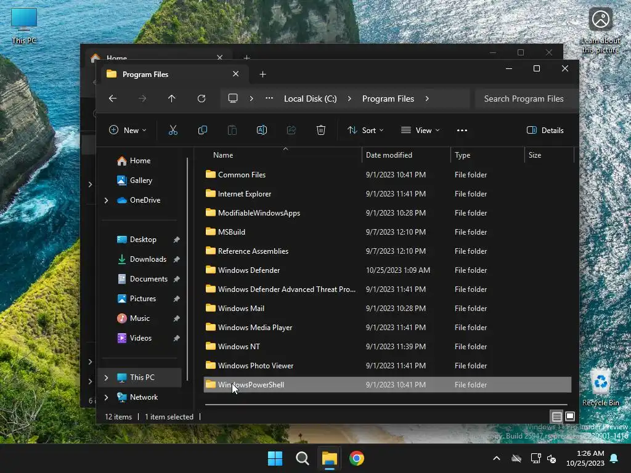The image size is (631, 473).
Task: Click the Copy icon in toolbar
Action: point(202,130)
